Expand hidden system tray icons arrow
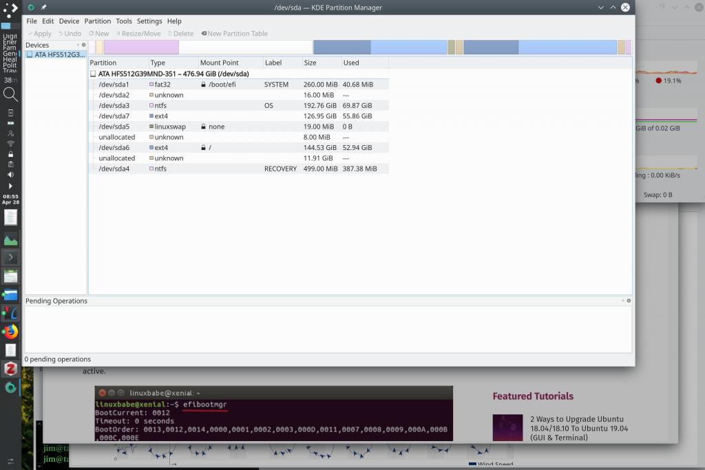The width and height of the screenshot is (705, 470). 10,186
